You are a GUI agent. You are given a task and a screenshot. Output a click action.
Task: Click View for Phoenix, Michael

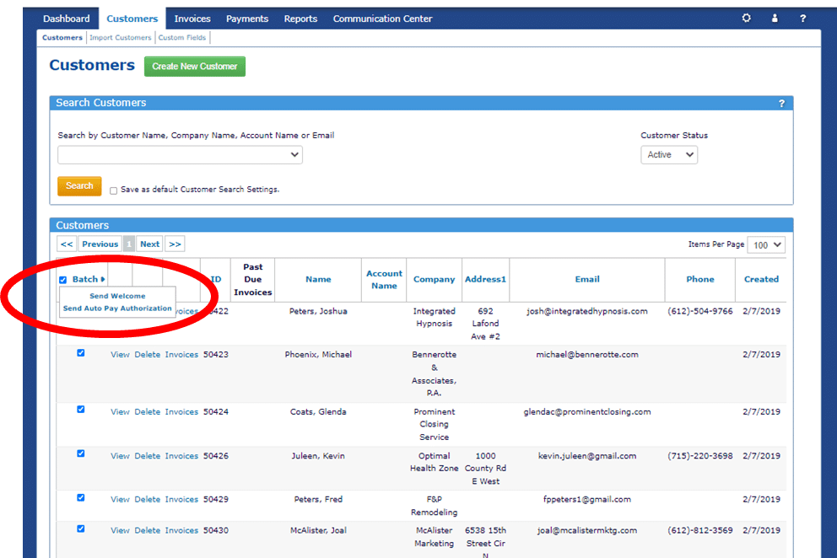tap(120, 355)
